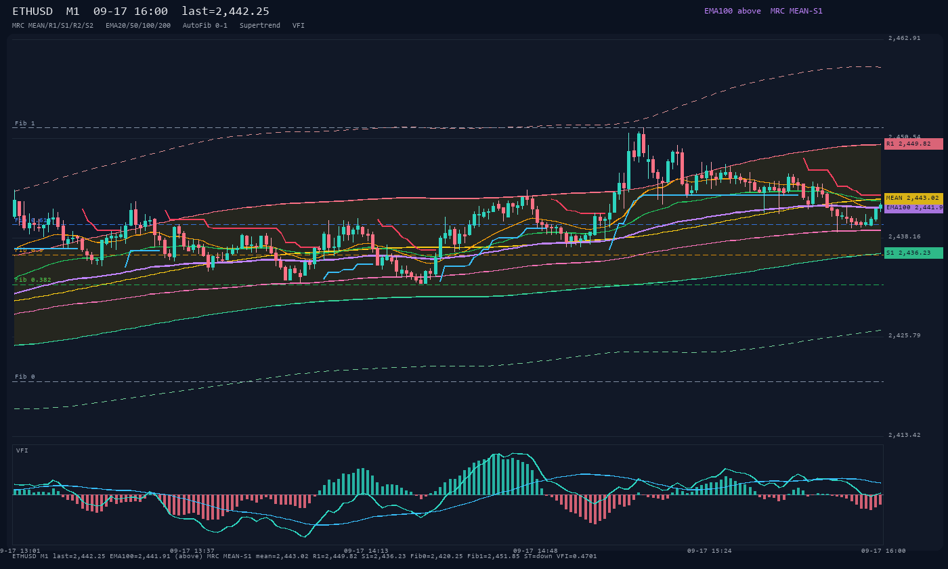Click the green "Fib 0.382" level label
This screenshot has width=948, height=569.
click(x=33, y=279)
